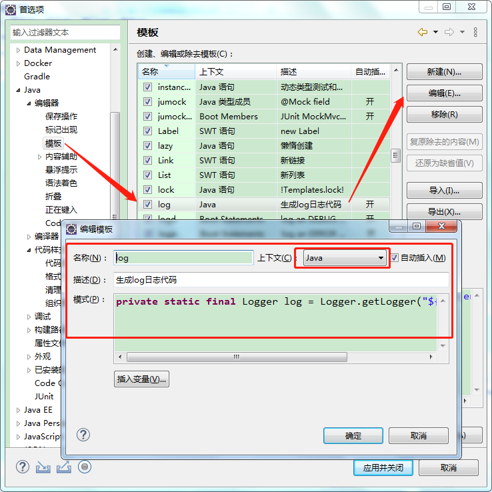Screen dimensions: 492x492
Task: Select 保存操作 in preferences tree
Action: 61,117
